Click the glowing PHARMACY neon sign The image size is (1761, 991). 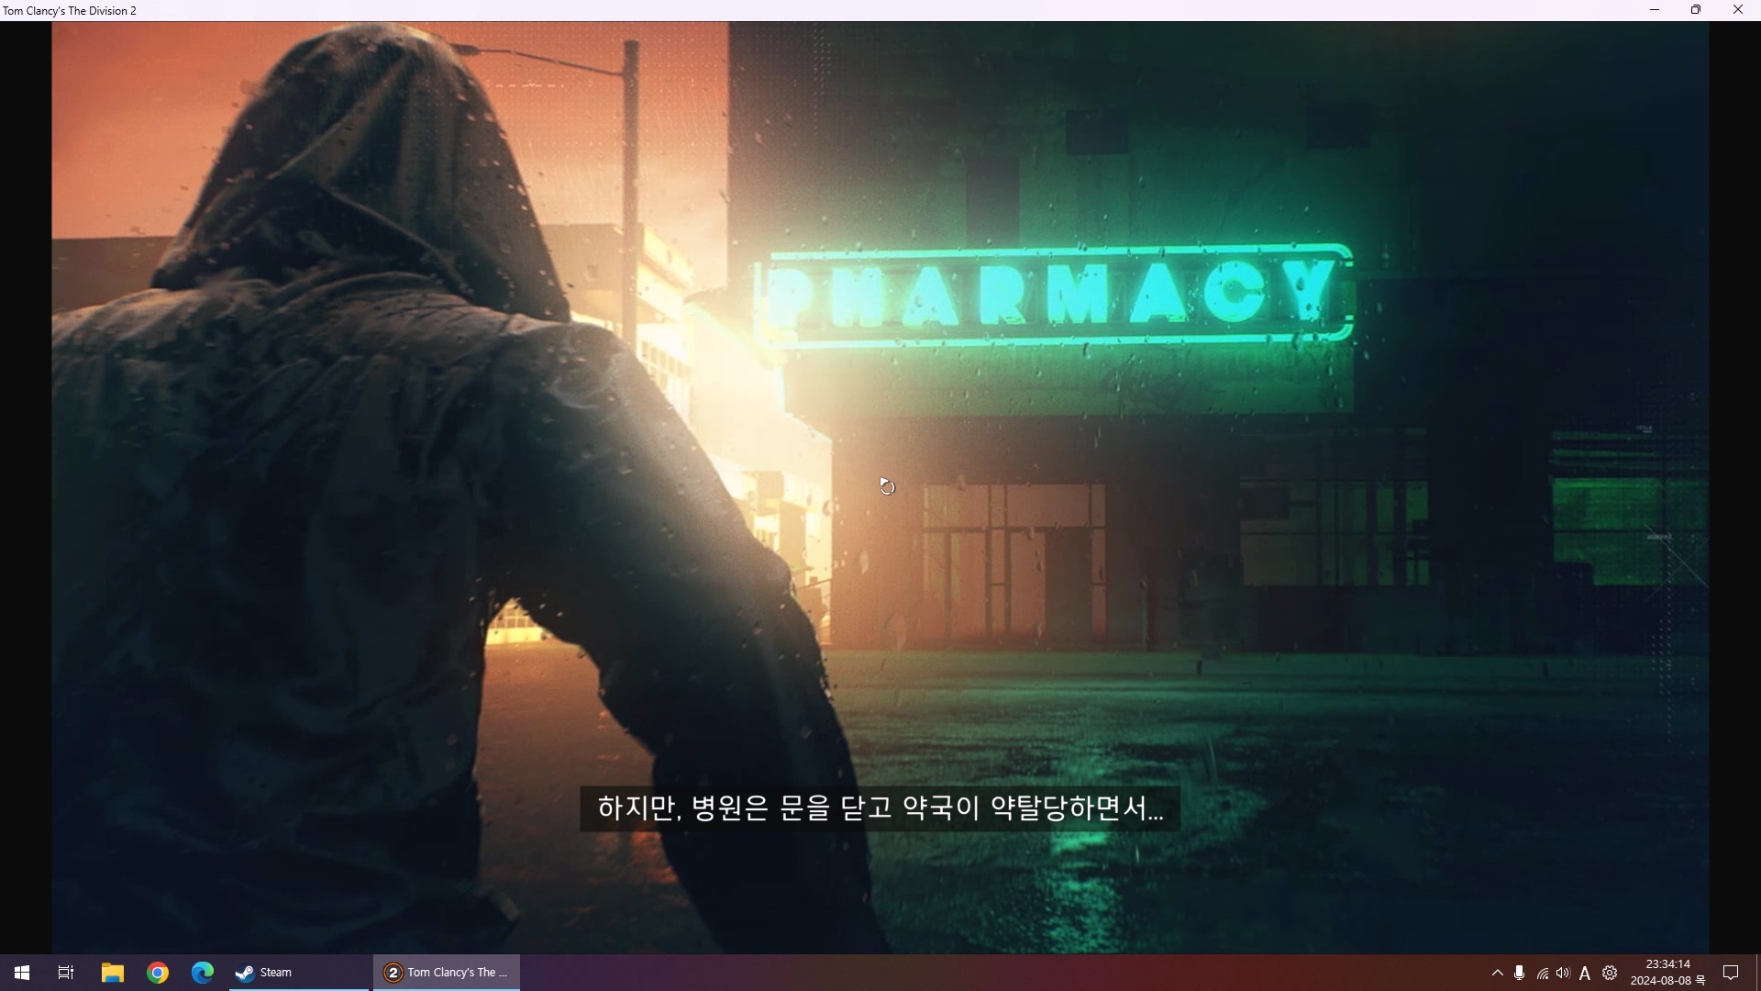click(1055, 295)
